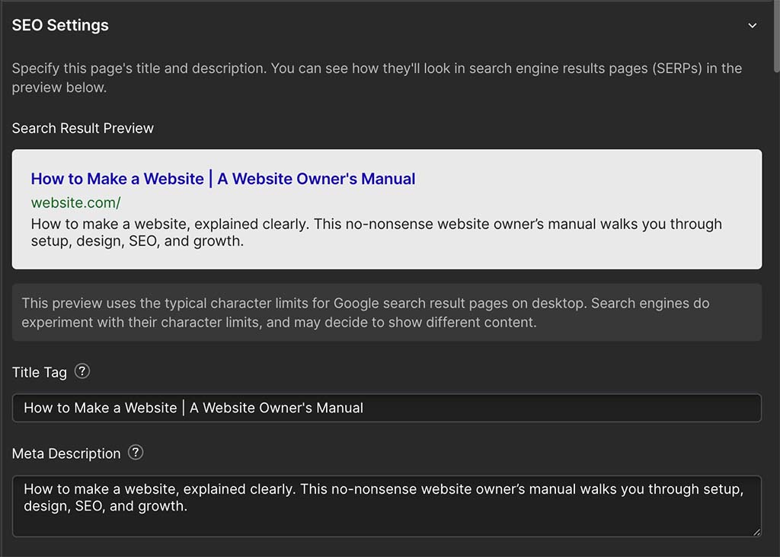Click the Google character limits notice box
This screenshot has height=557, width=780.
pyautogui.click(x=387, y=312)
